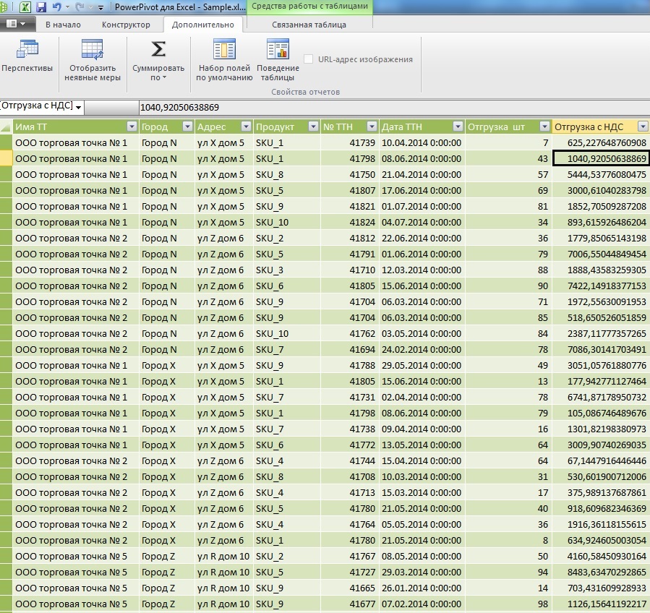Open quick access toolbar customize arrow
The width and height of the screenshot is (650, 613).
point(101,7)
